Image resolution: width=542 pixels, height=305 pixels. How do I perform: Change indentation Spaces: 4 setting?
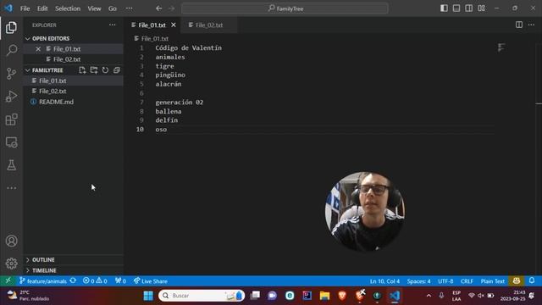(418, 281)
